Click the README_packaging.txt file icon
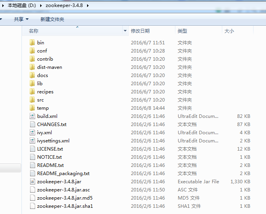 (x=32, y=173)
